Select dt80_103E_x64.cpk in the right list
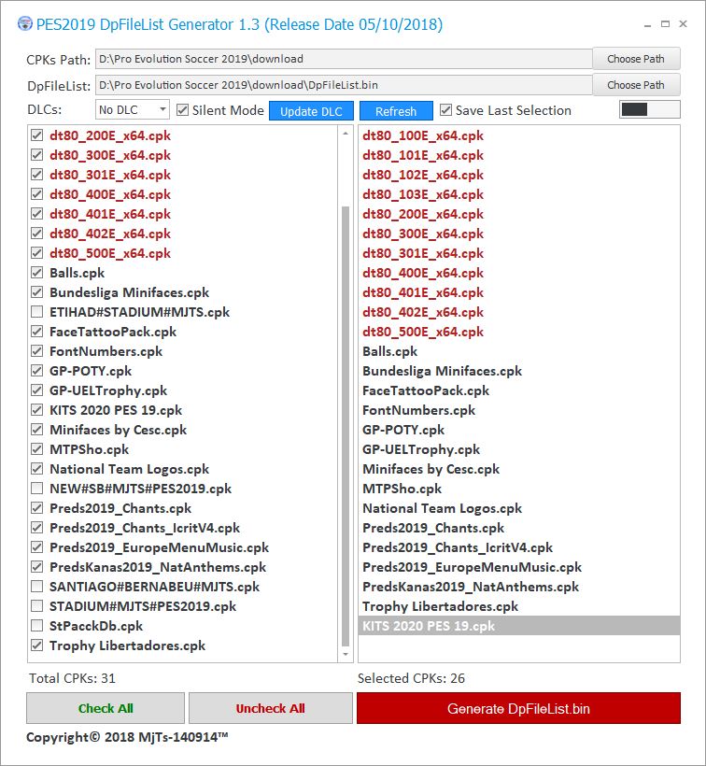The height and width of the screenshot is (766, 706). pyautogui.click(x=519, y=194)
